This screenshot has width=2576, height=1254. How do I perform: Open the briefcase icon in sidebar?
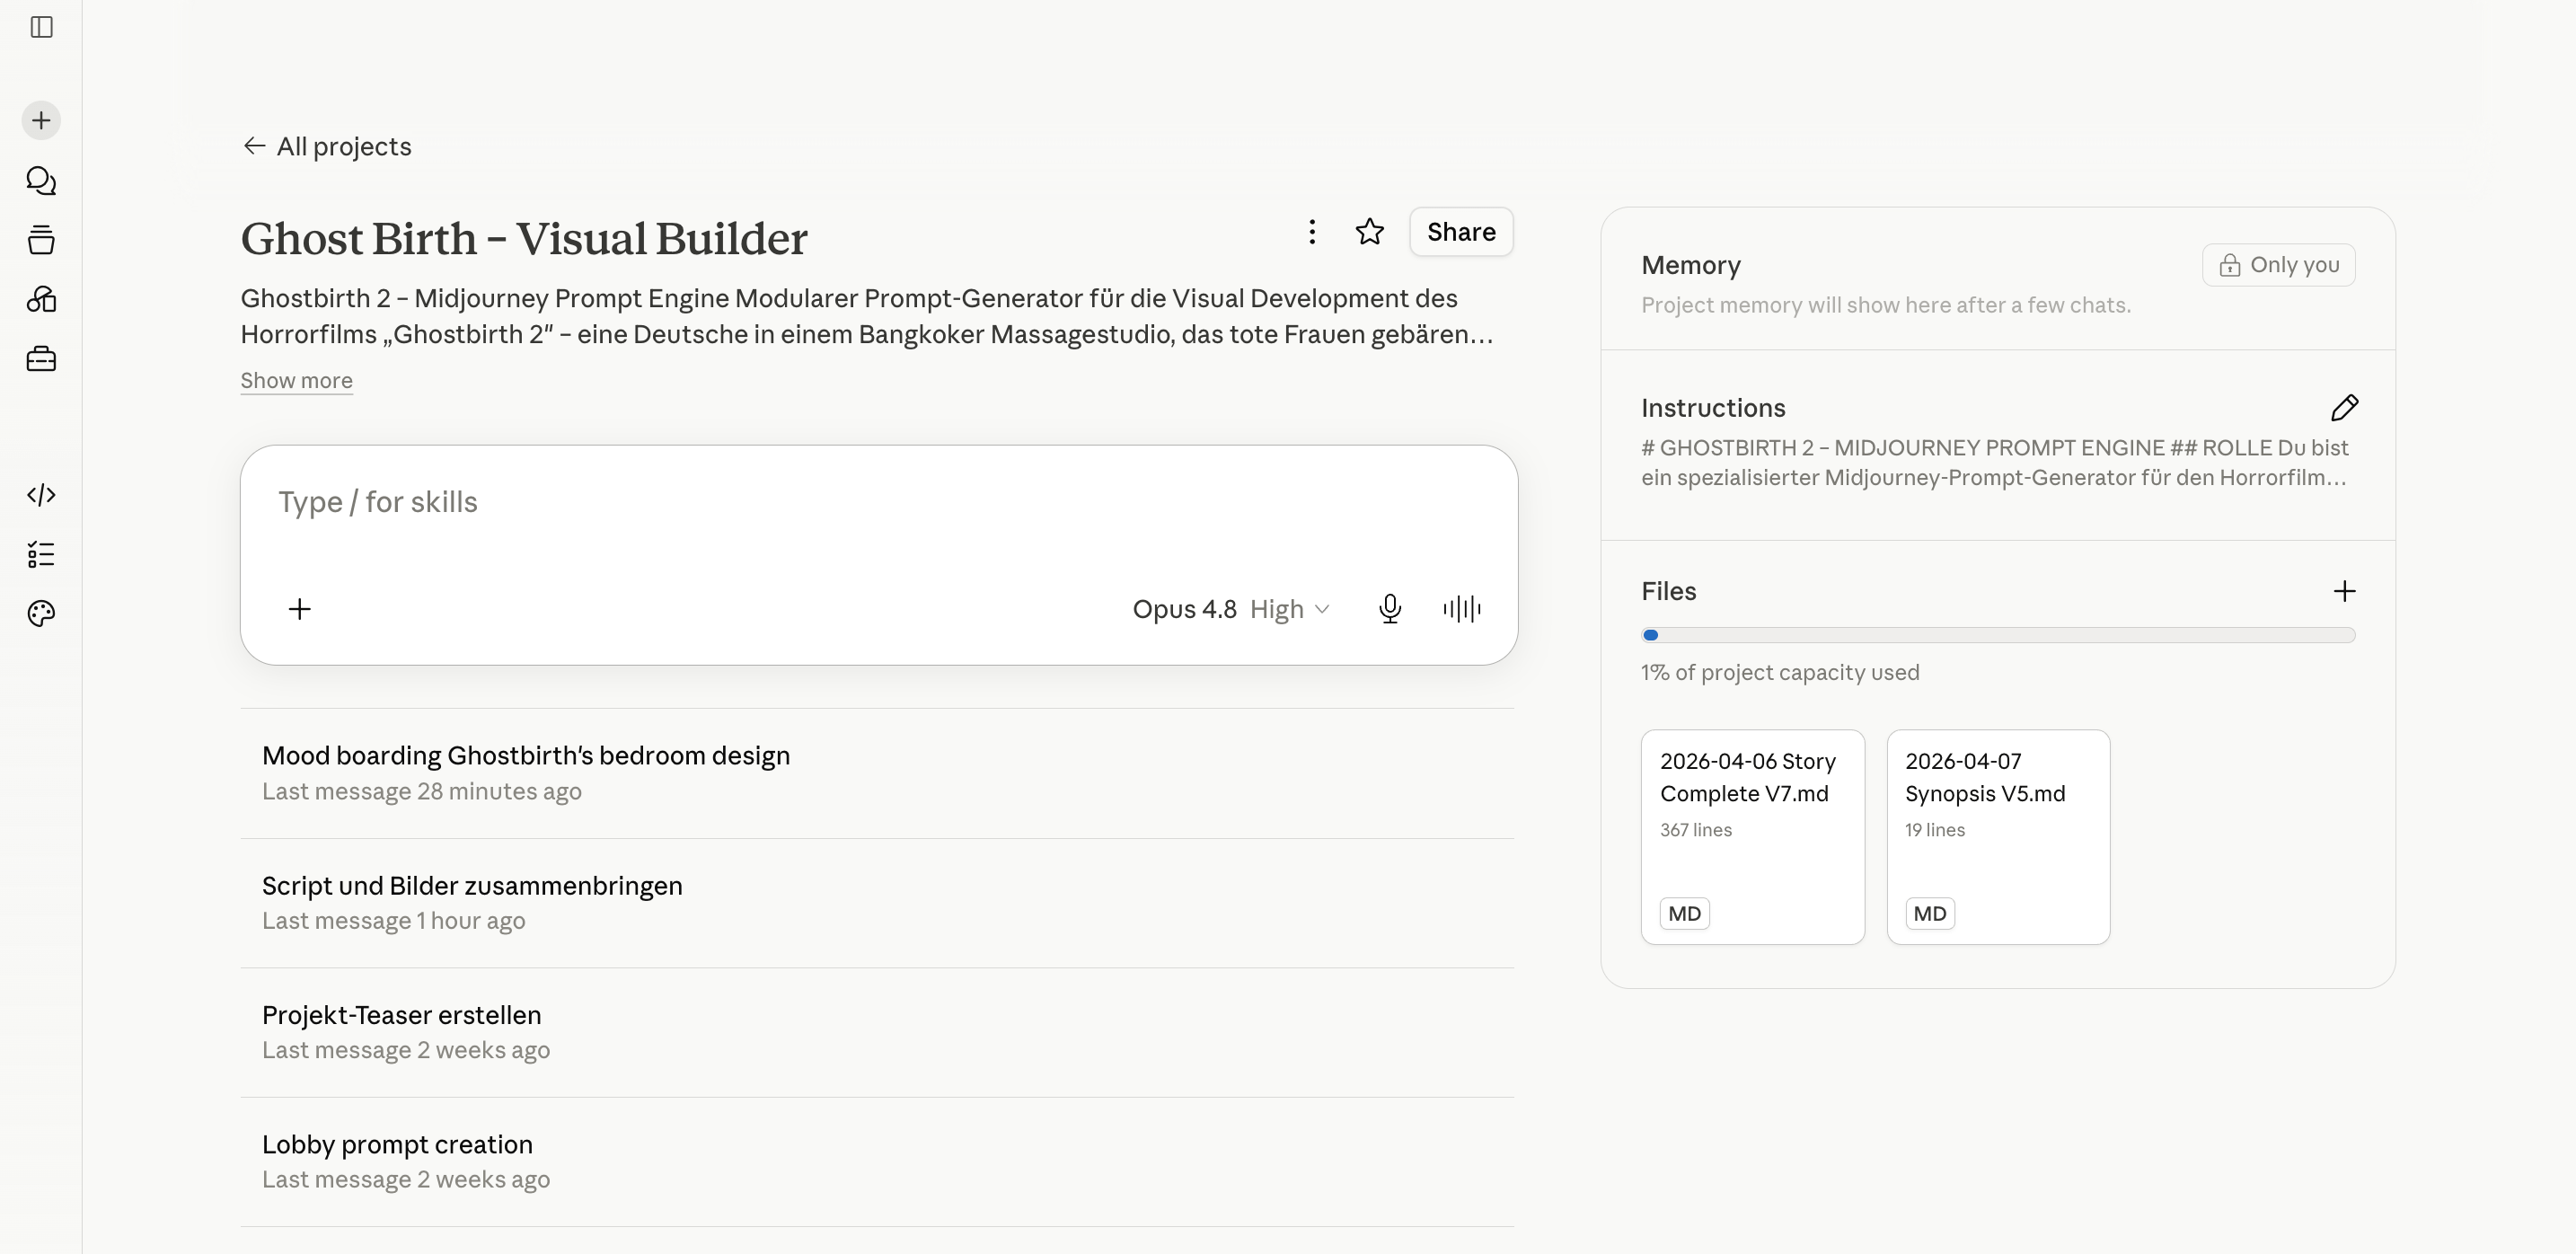(x=41, y=359)
